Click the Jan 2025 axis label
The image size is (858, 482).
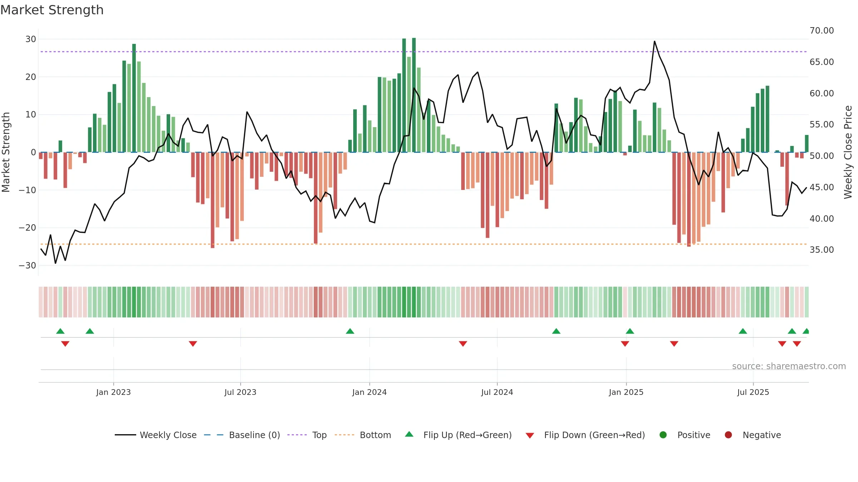pos(626,392)
